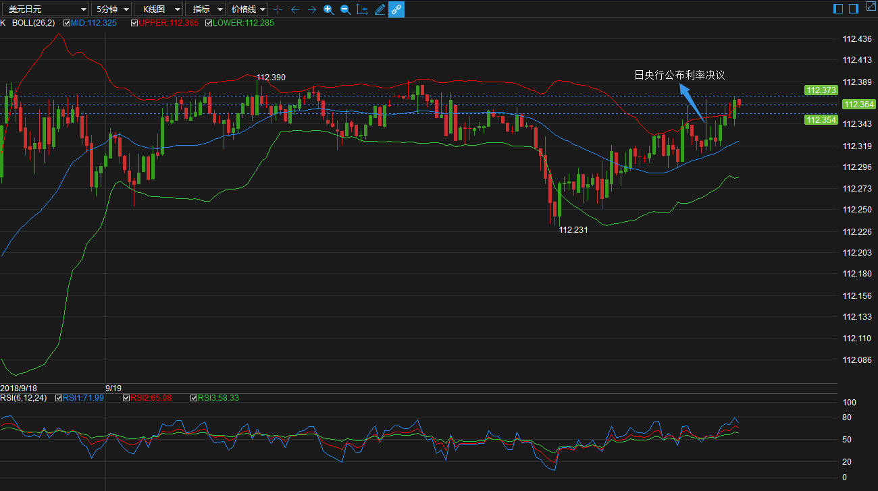Image resolution: width=878 pixels, height=491 pixels.
Task: Click the 112.231 low price label
Action: pos(573,230)
